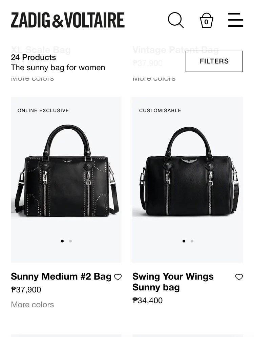Screen dimensions: 254x337
Task: Open the shopping bag cart icon
Action: 206,20
